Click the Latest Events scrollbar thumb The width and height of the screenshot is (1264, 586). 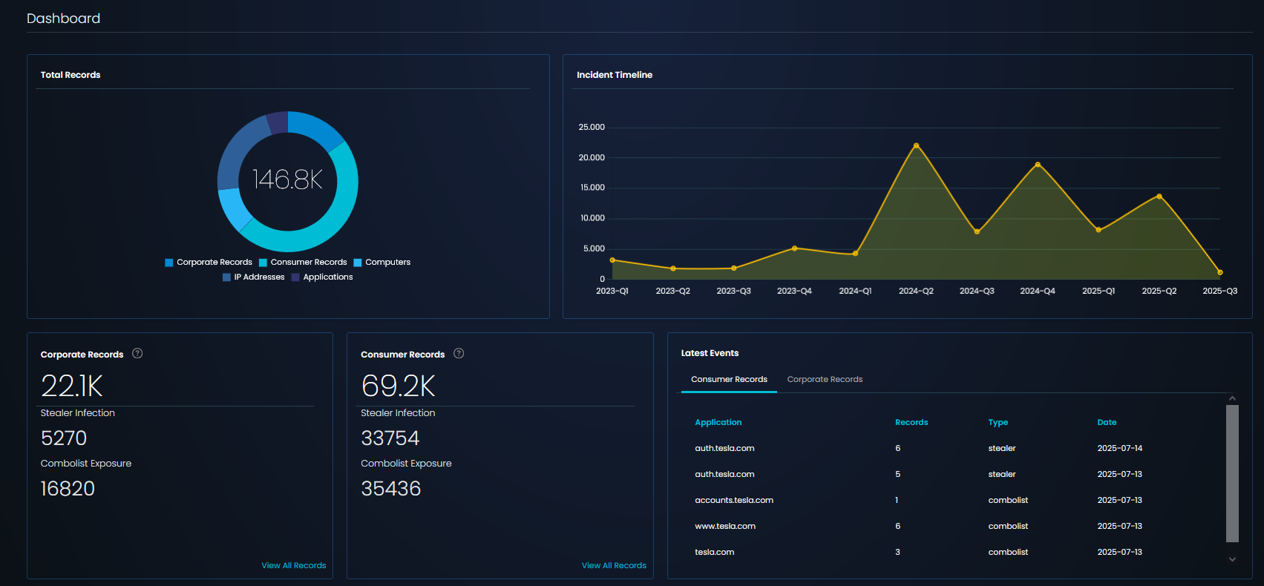[x=1232, y=473]
